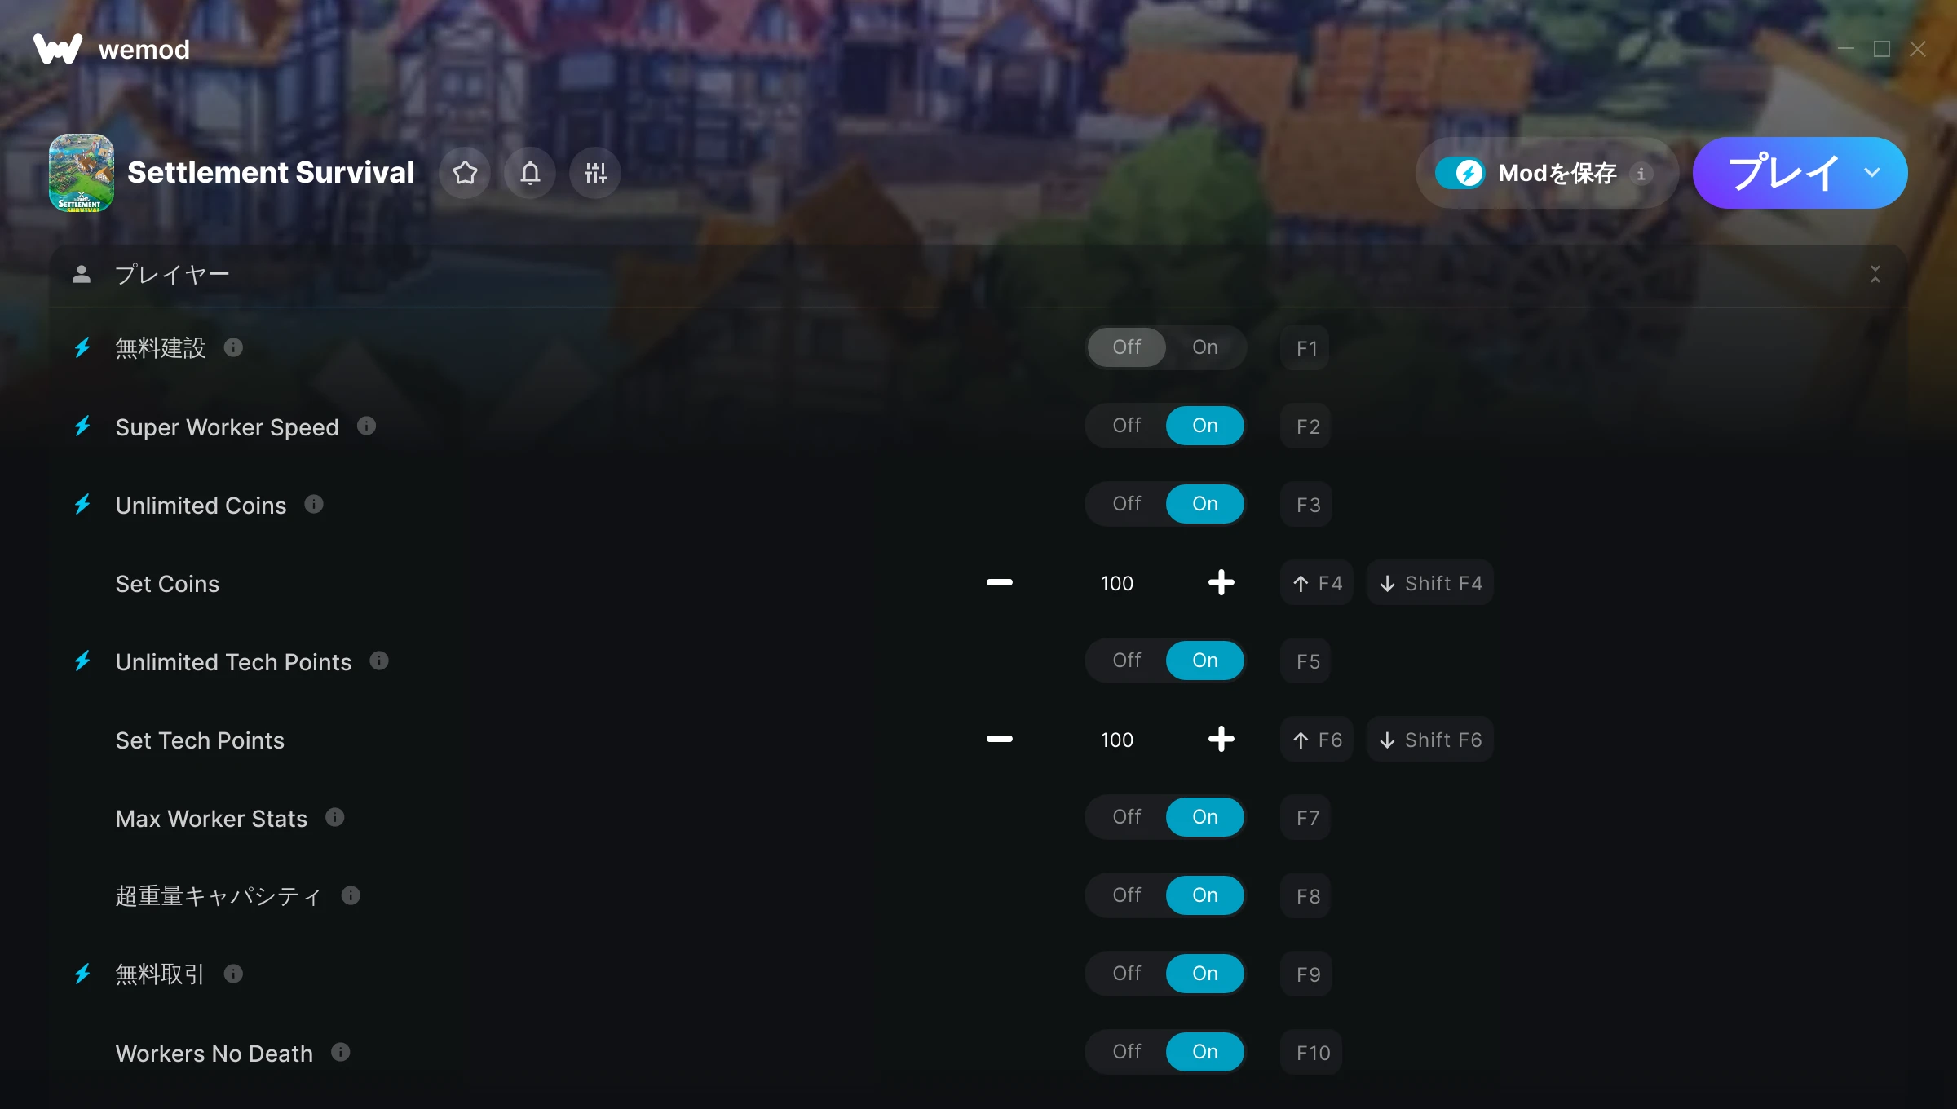Toggle the Mod save lightning switch

1460,173
